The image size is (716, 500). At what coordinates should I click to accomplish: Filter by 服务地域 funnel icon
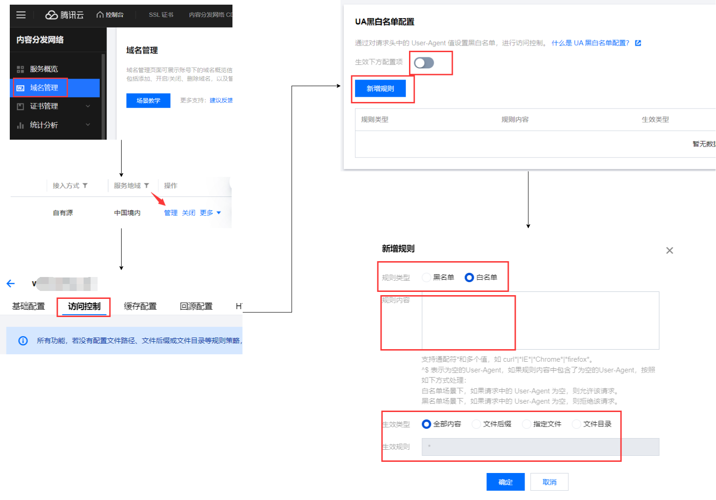click(x=146, y=185)
